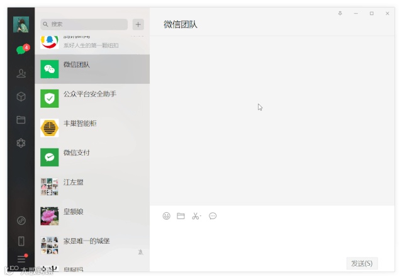The width and height of the screenshot is (402, 279).
Task: Click the 微信支付 green check avatar
Action: (x=50, y=157)
